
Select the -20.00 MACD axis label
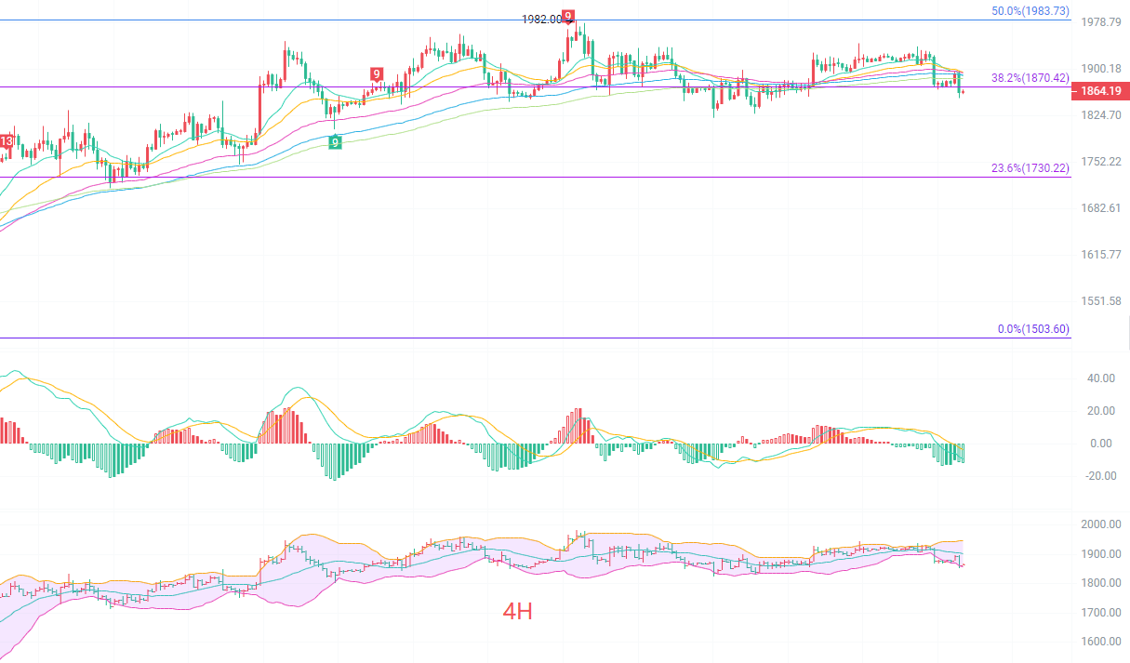click(x=1098, y=476)
